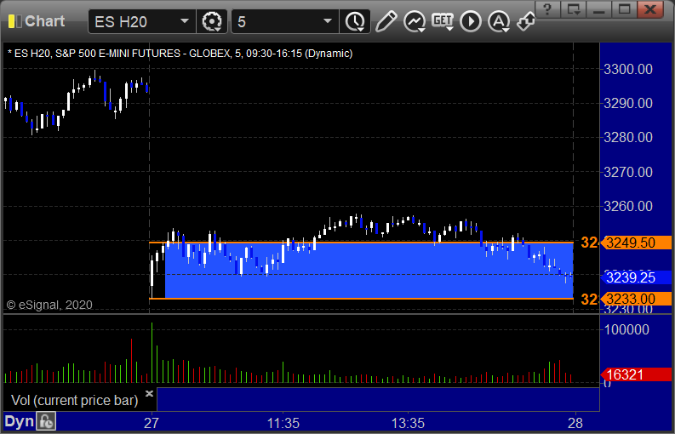Click the symbol link arrows icon
Screen dimensions: 675x434
click(526, 21)
